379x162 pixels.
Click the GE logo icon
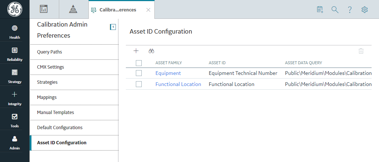[x=15, y=9]
